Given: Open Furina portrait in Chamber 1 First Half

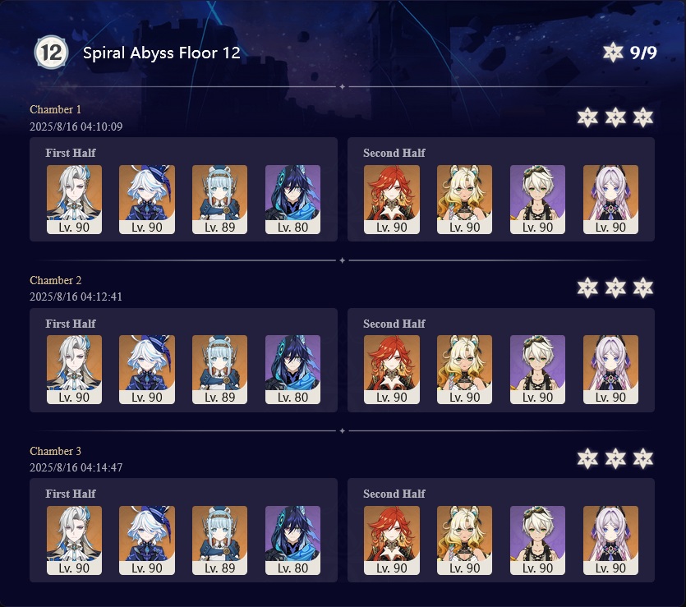Looking at the screenshot, I should (x=147, y=200).
